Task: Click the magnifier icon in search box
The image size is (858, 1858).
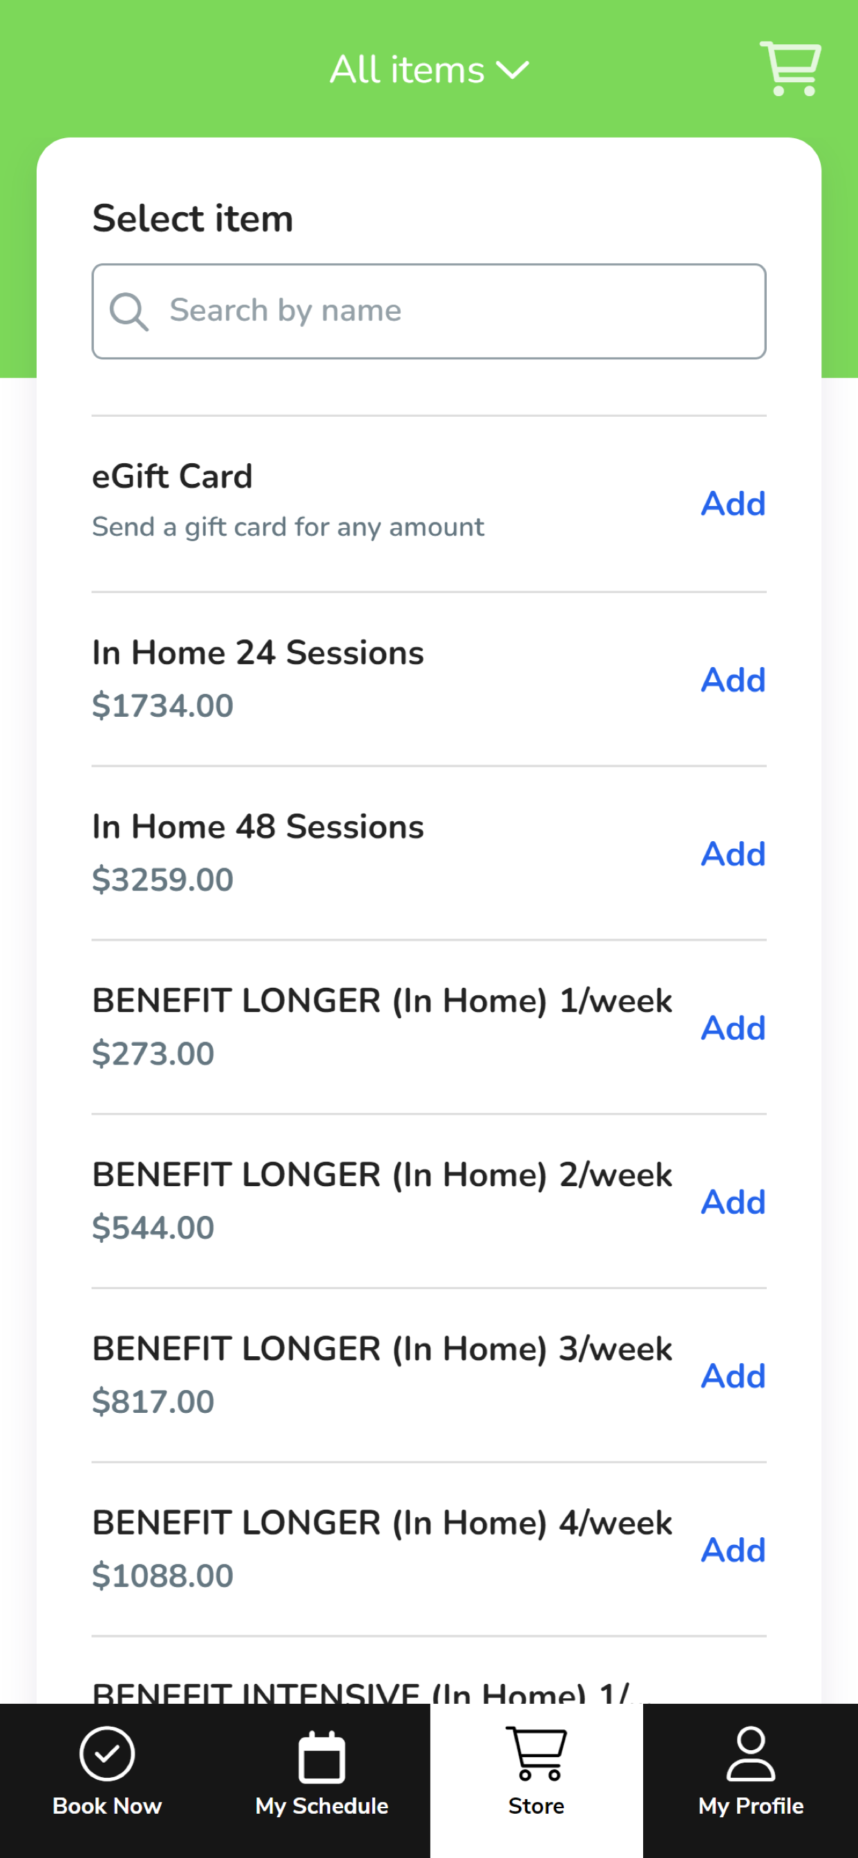Action: 129,312
